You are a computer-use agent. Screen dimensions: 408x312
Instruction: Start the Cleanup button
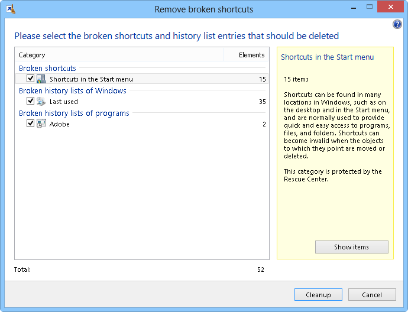(x=318, y=295)
